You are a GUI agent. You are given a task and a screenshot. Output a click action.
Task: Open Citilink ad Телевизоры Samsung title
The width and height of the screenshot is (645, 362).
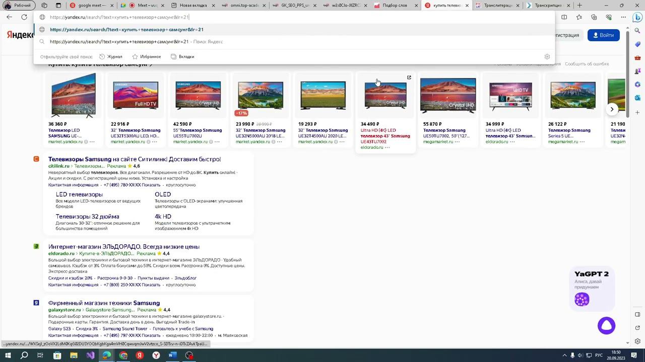point(135,159)
